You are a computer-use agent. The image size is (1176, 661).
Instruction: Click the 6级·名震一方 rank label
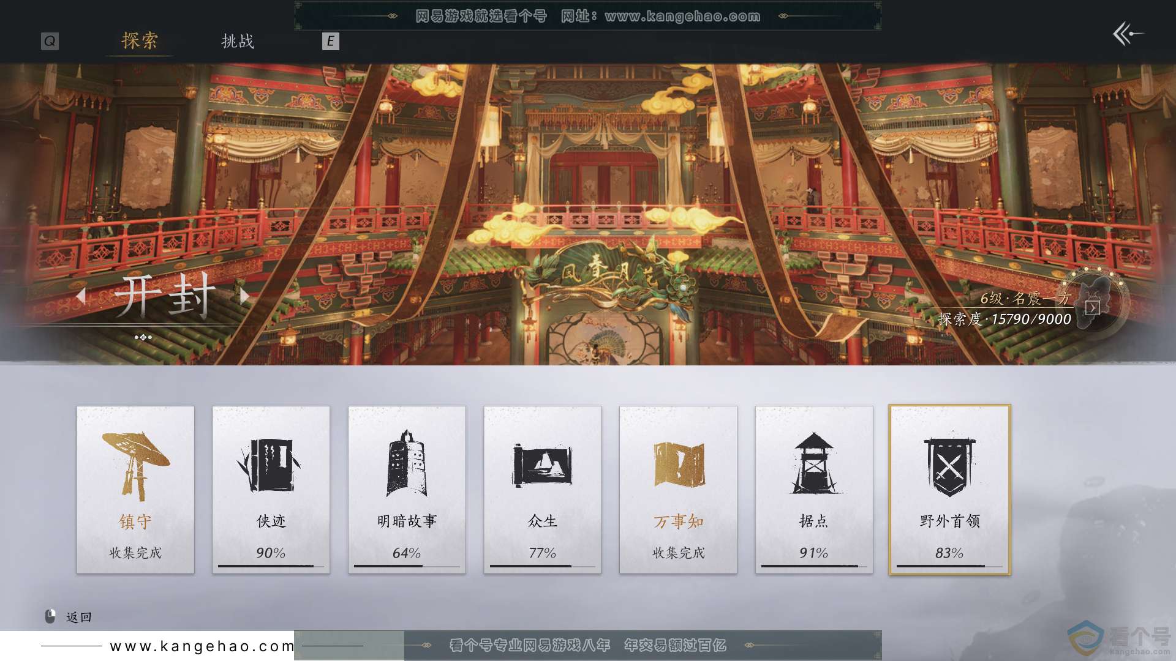pos(1025,298)
